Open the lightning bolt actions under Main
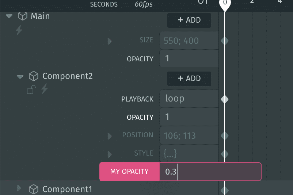 (x=19, y=30)
